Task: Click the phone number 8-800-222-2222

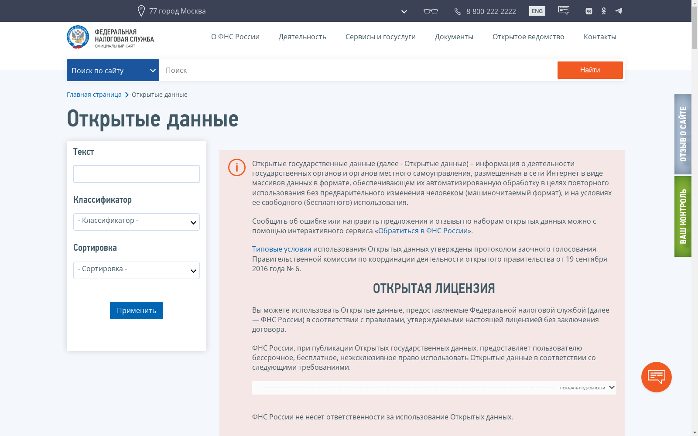Action: [491, 11]
